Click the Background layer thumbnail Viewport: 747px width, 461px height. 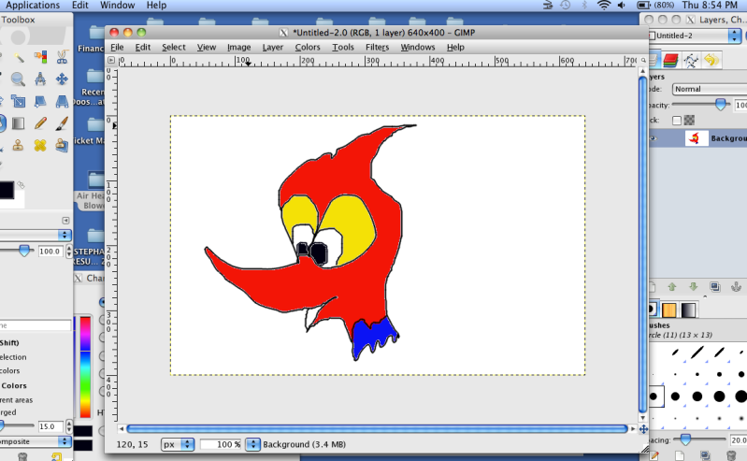(x=697, y=138)
